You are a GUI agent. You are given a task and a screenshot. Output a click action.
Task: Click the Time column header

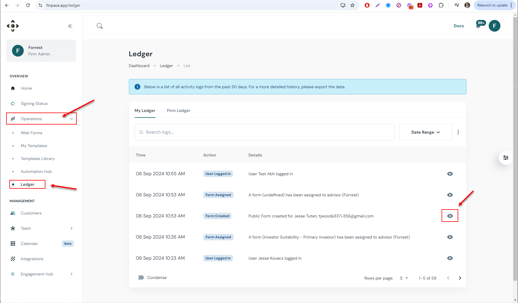[141, 155]
